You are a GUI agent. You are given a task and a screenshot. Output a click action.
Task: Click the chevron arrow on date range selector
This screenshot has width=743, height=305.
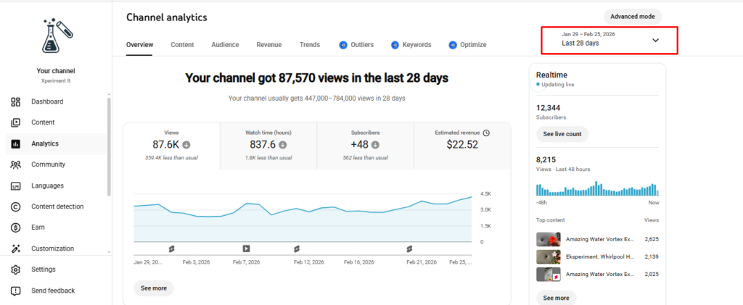click(x=655, y=40)
